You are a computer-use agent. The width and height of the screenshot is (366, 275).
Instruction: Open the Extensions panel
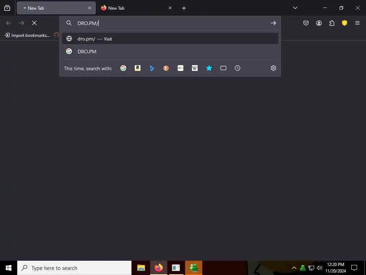[332, 23]
